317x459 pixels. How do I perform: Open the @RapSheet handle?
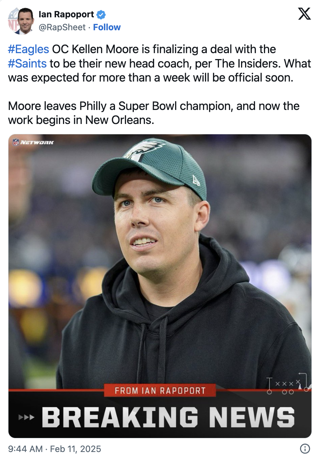coord(62,27)
